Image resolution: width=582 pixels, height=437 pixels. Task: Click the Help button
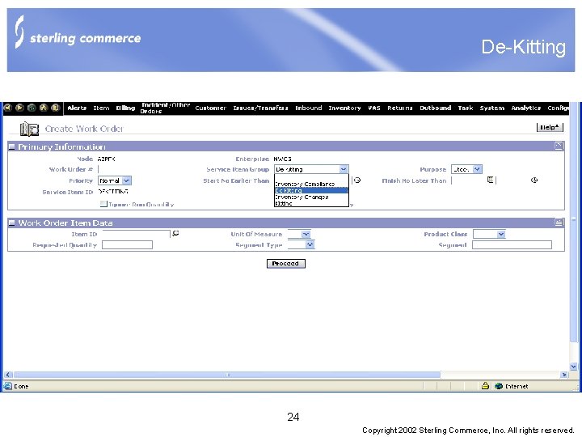click(x=550, y=128)
